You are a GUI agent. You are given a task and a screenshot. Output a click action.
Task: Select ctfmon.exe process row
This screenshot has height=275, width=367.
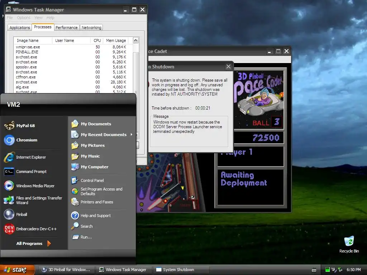[x=73, y=77]
